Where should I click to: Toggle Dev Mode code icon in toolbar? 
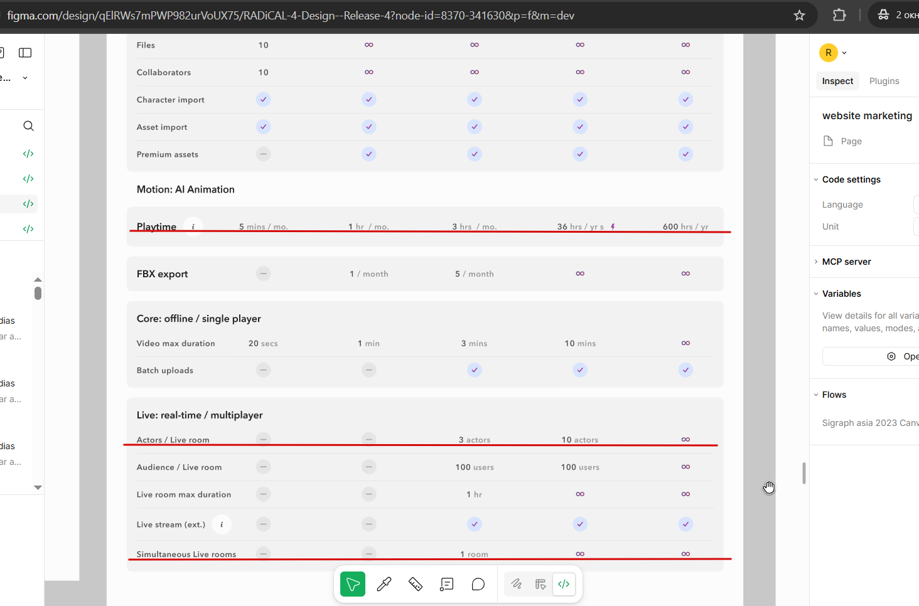point(564,584)
